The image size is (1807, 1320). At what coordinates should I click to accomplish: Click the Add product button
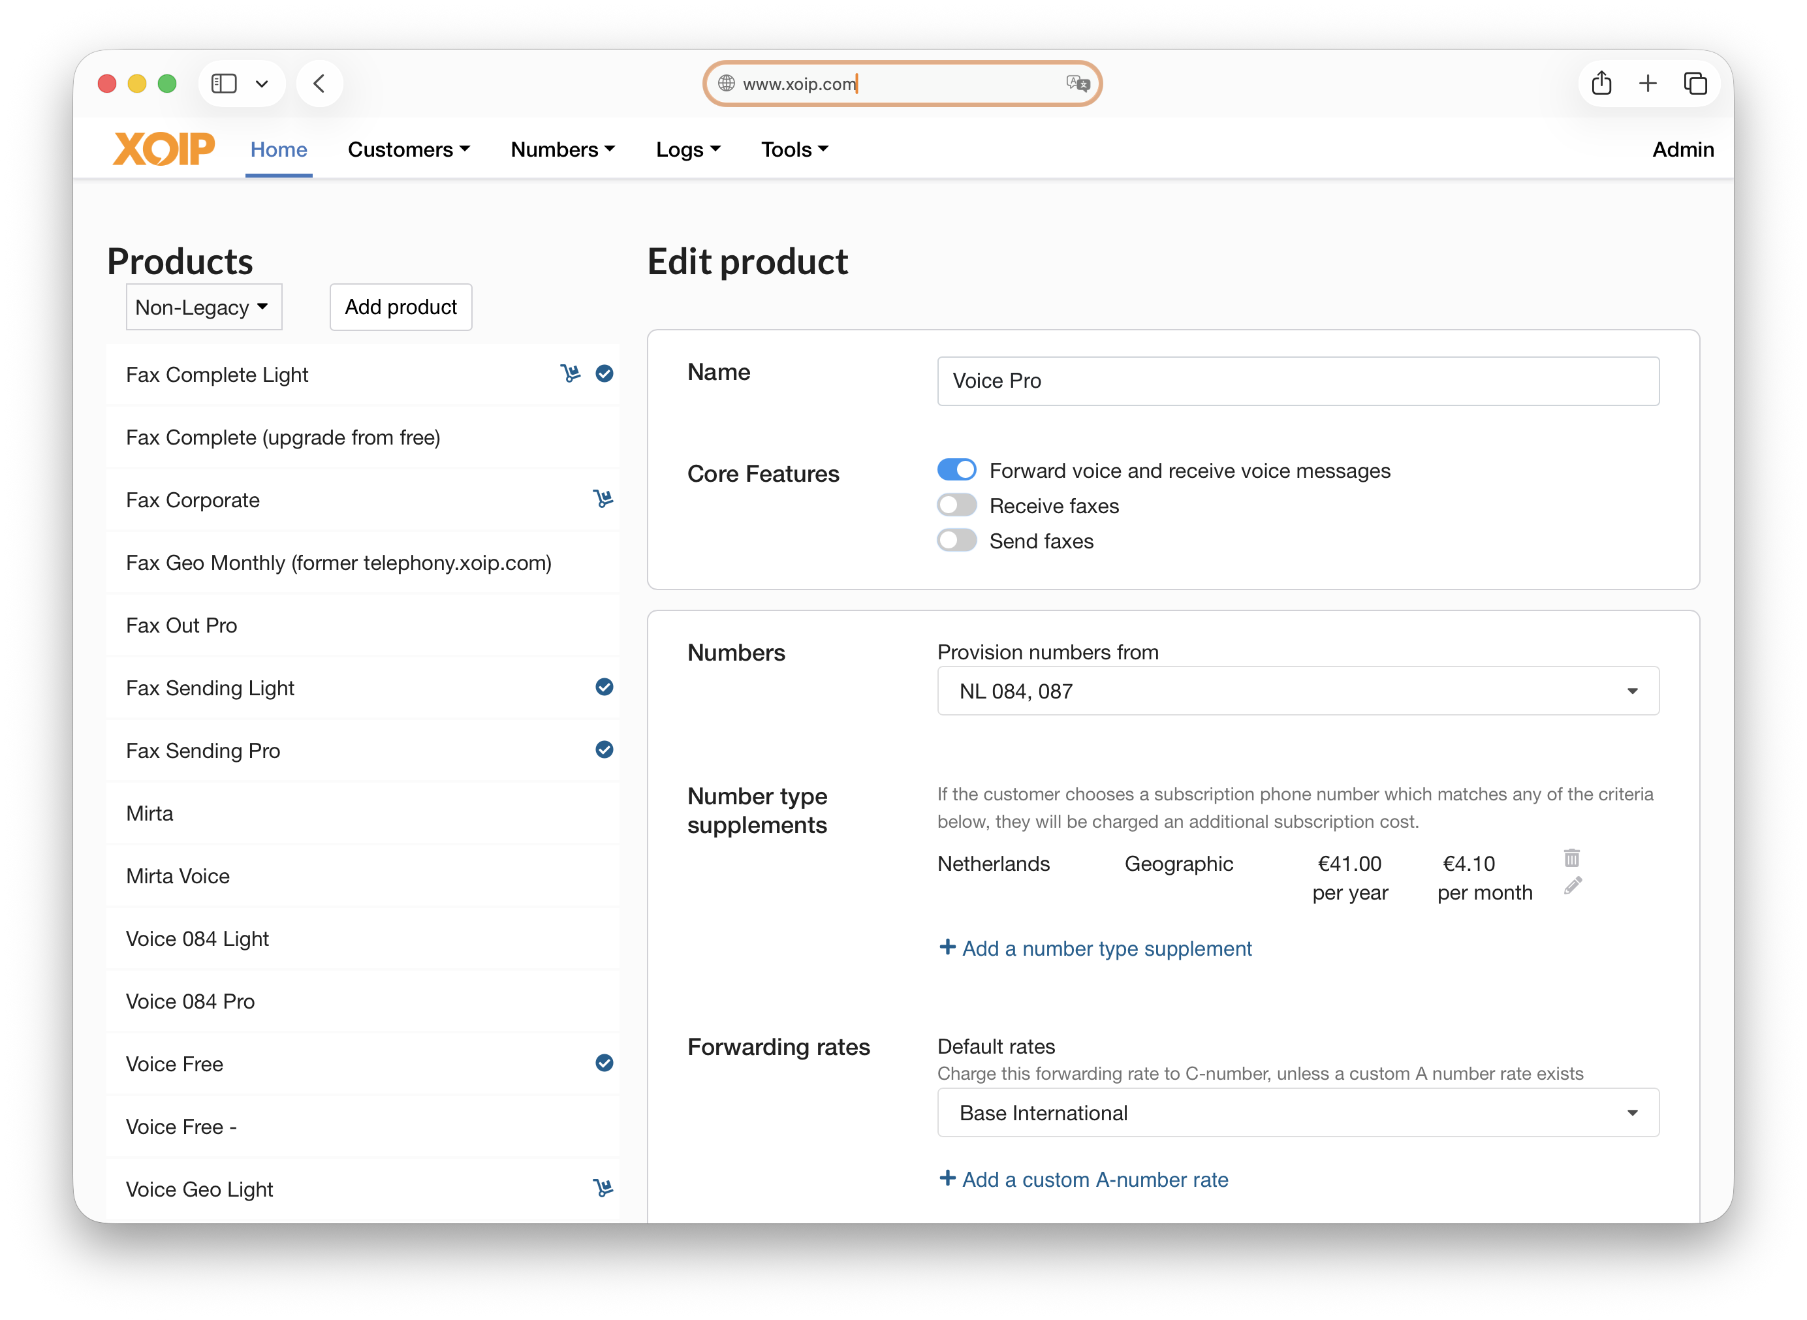point(401,307)
